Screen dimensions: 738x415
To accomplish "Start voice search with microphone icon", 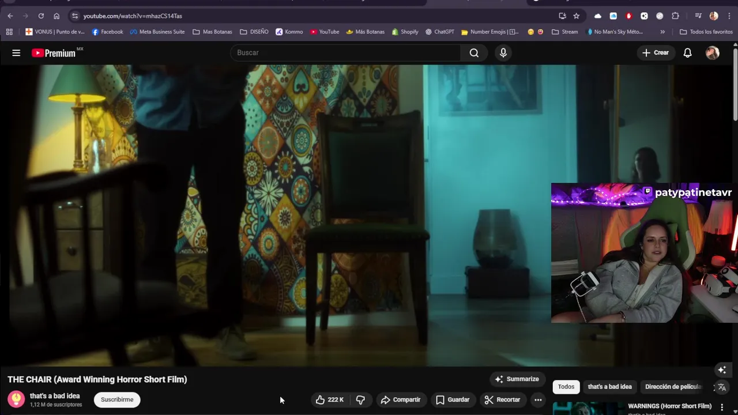I will coord(503,53).
